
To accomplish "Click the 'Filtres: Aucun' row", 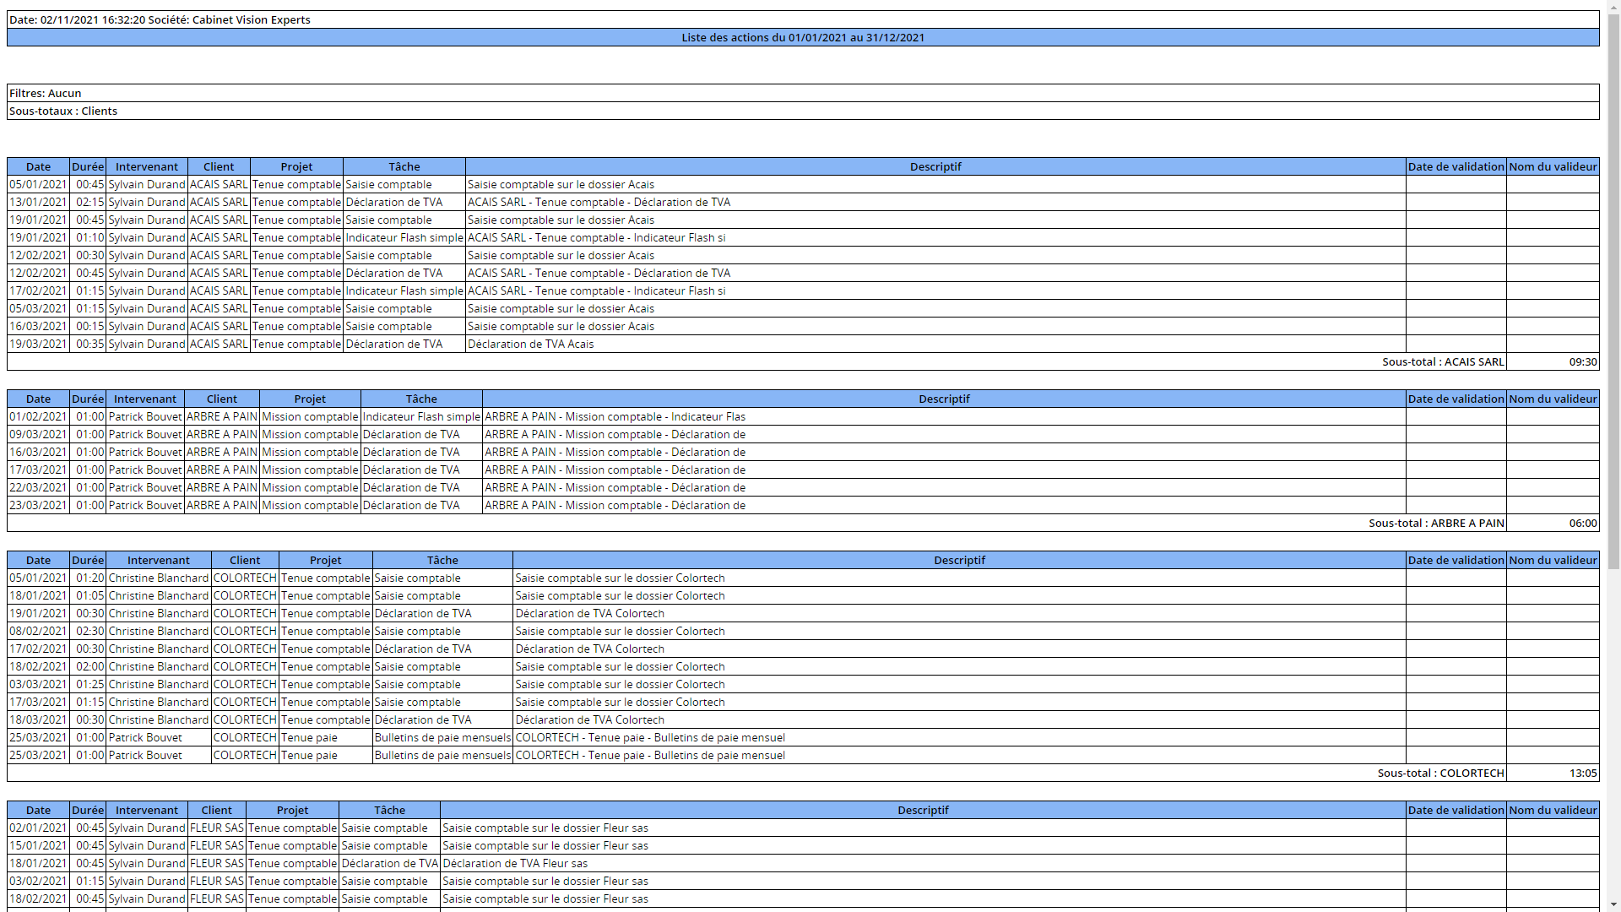I will tap(802, 93).
